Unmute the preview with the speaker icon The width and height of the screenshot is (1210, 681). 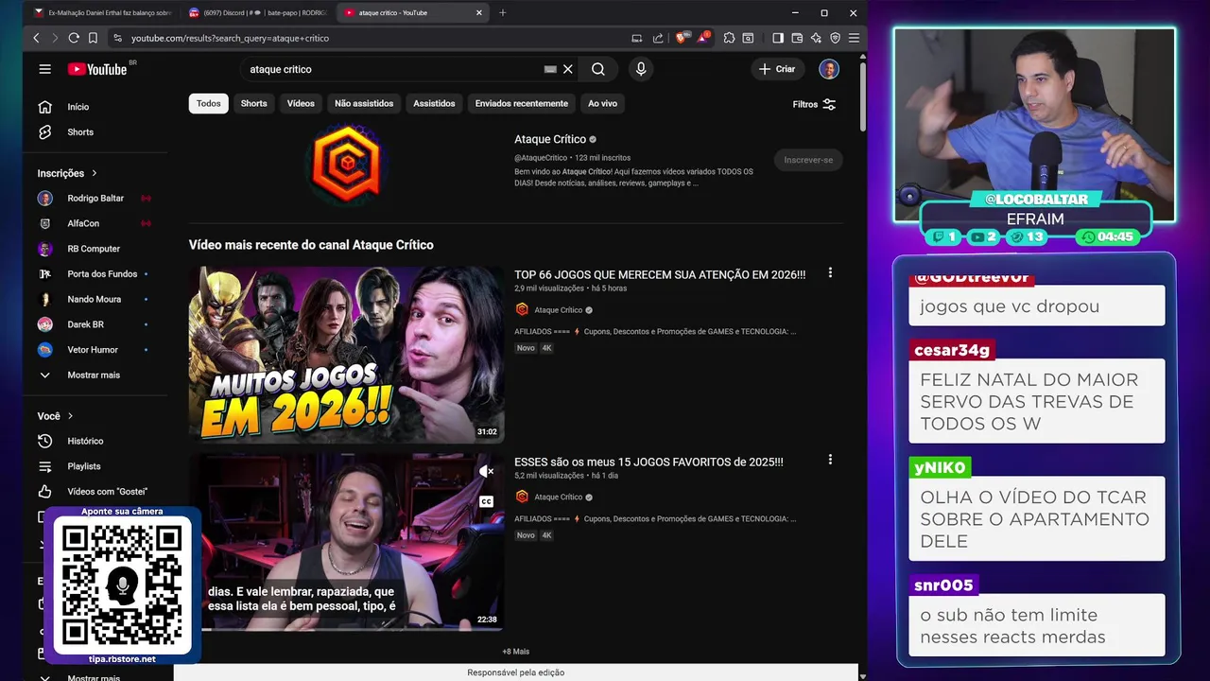pyautogui.click(x=486, y=471)
